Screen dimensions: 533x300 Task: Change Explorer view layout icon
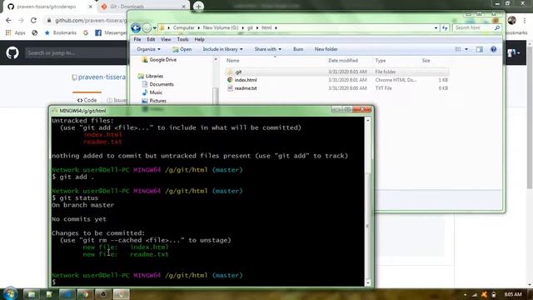pyautogui.click(x=458, y=49)
